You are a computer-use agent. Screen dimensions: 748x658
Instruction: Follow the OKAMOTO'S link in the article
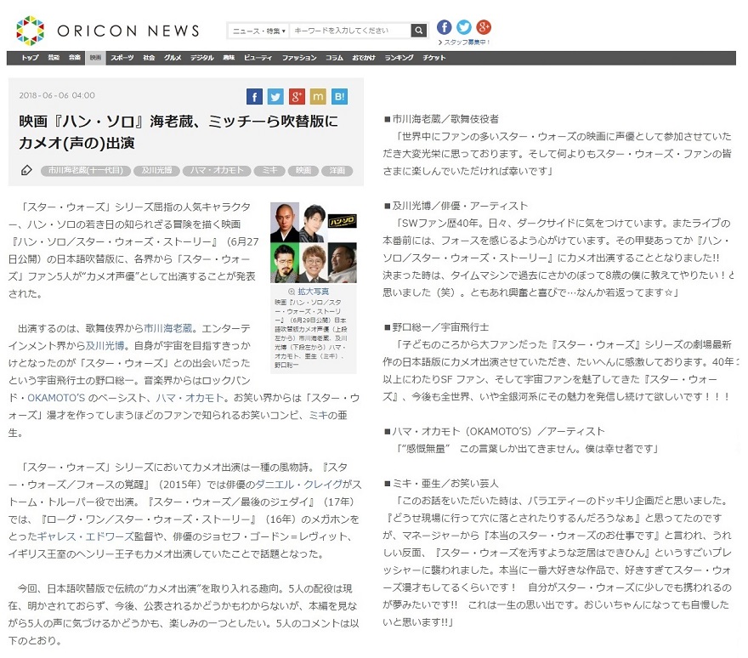(56, 398)
